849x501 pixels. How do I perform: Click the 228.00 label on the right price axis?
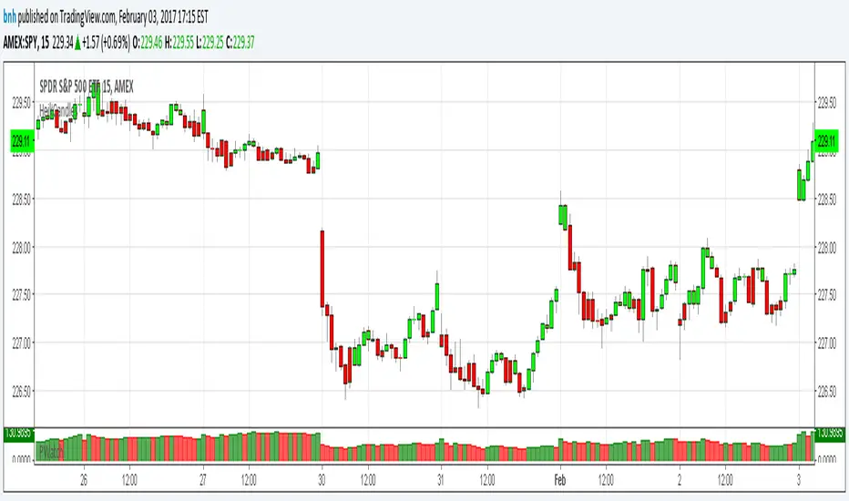828,247
